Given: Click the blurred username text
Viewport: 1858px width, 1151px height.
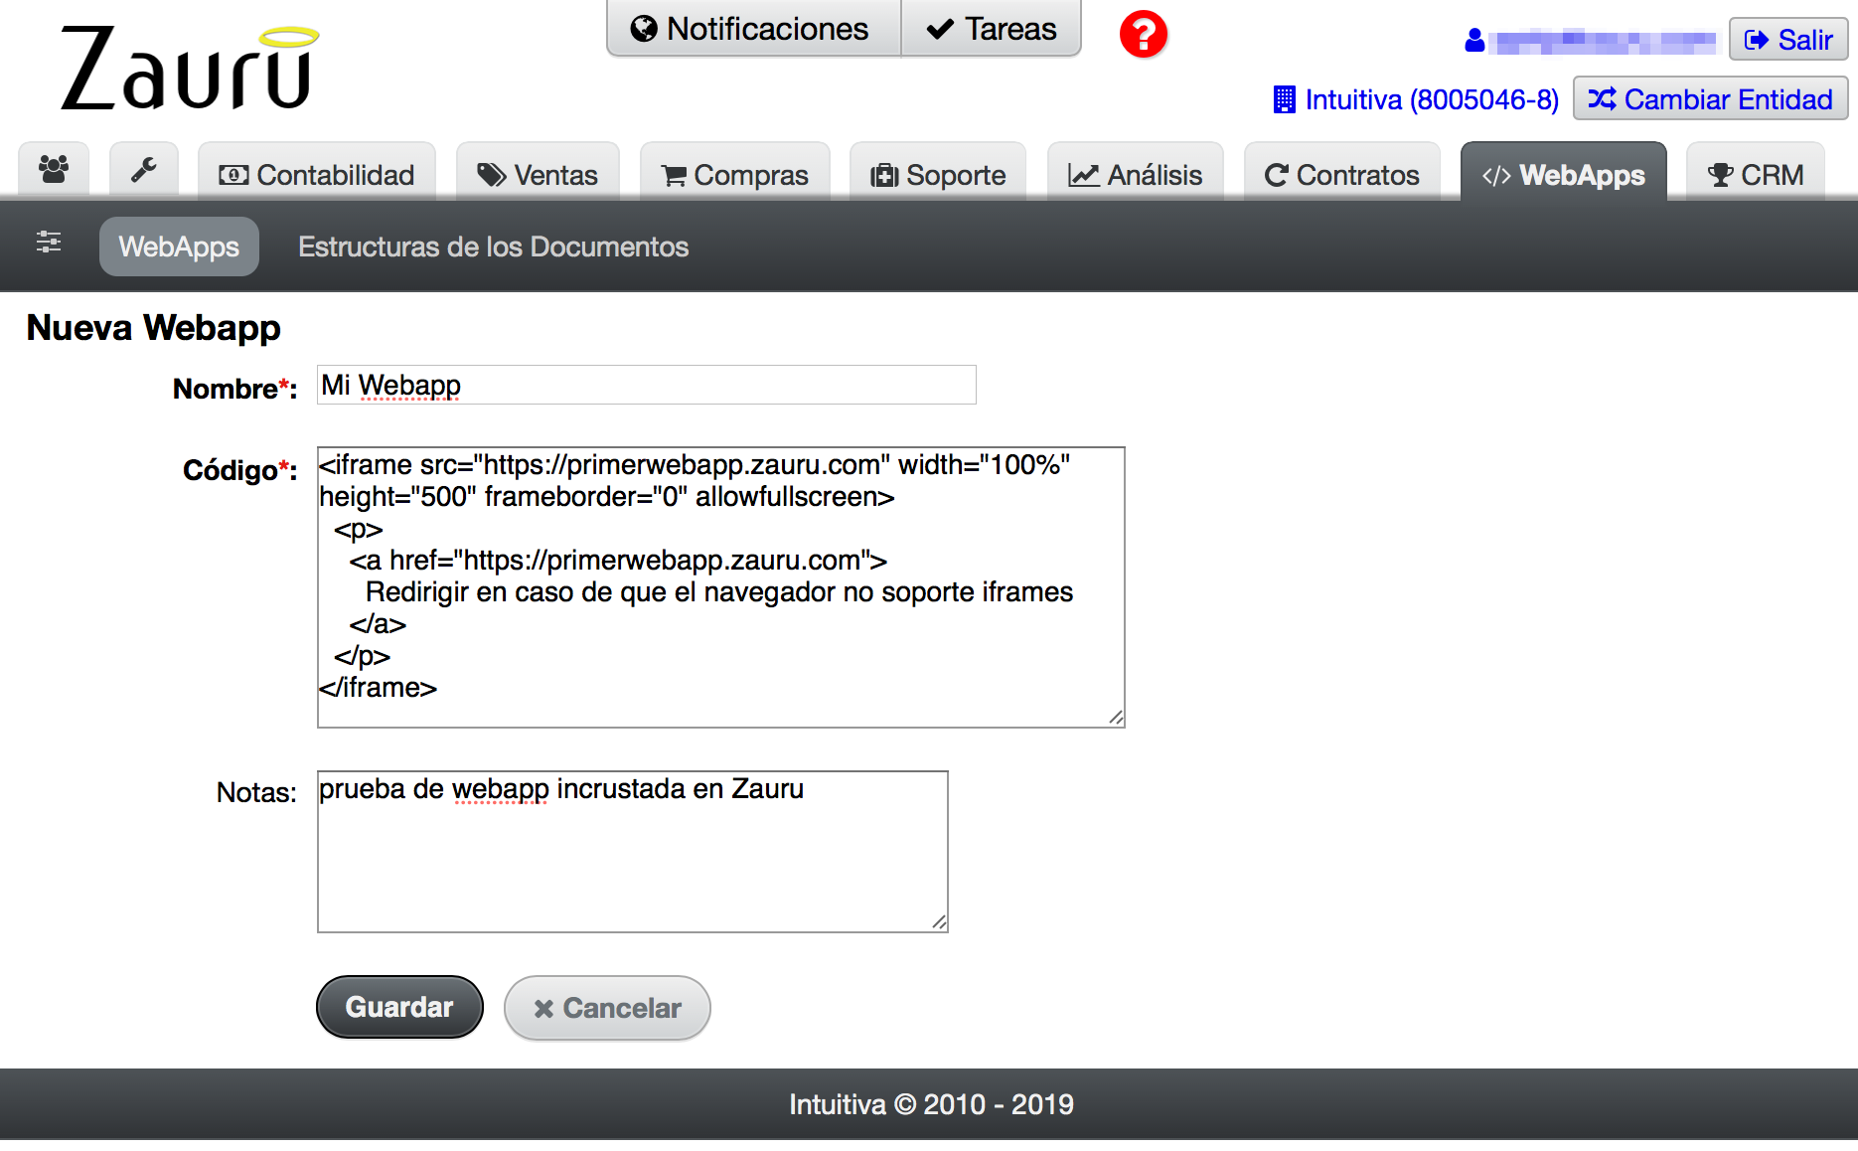Looking at the screenshot, I should [1606, 41].
